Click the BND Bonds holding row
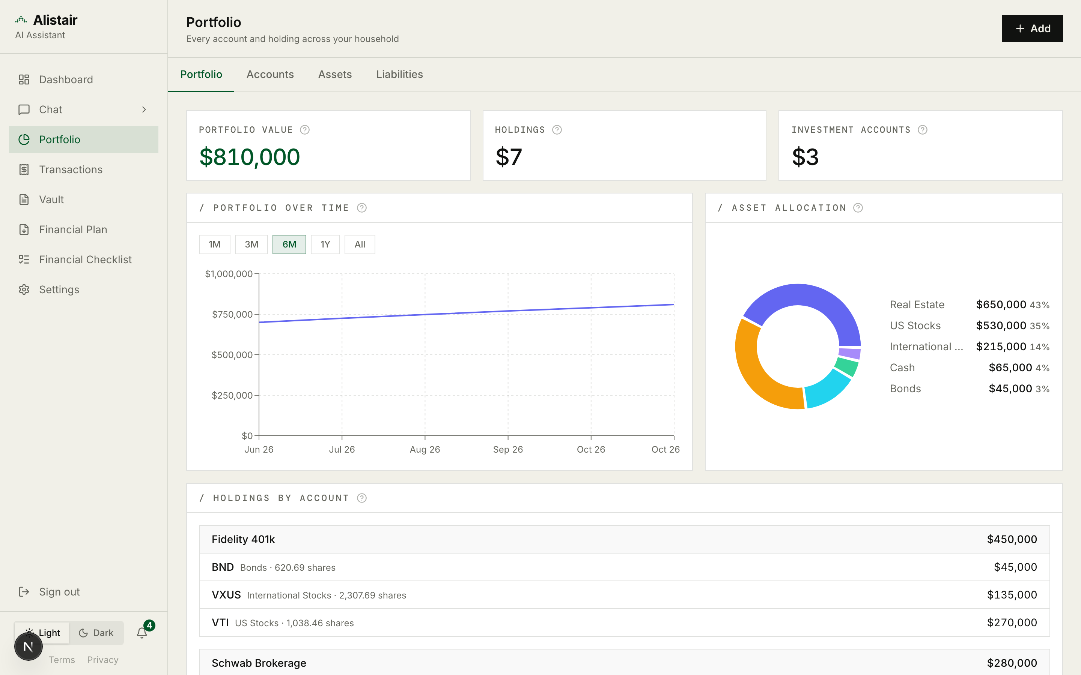Screen dimensions: 1081x675 (x=624, y=567)
